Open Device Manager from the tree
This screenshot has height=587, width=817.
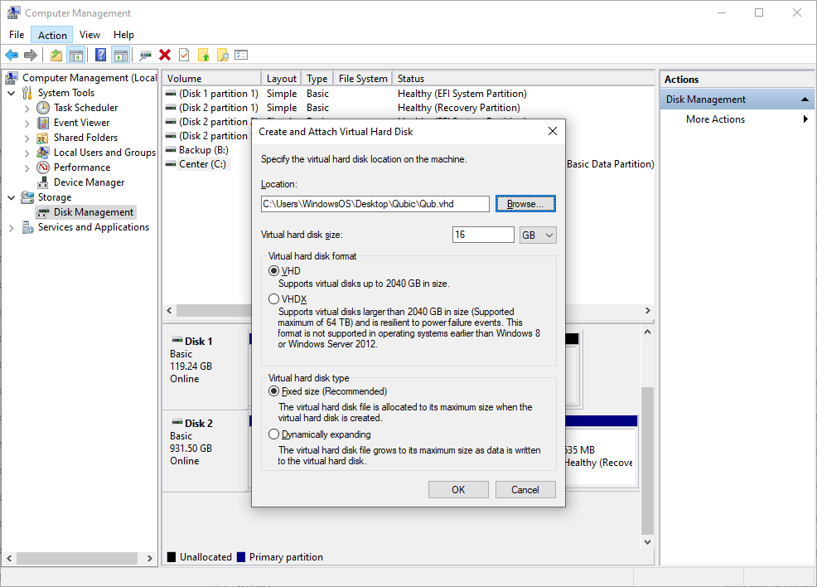89,182
